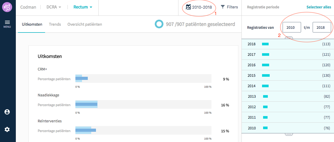This screenshot has height=142, width=334.
Task: Open the DCRA dropdown
Action: click(x=54, y=7)
